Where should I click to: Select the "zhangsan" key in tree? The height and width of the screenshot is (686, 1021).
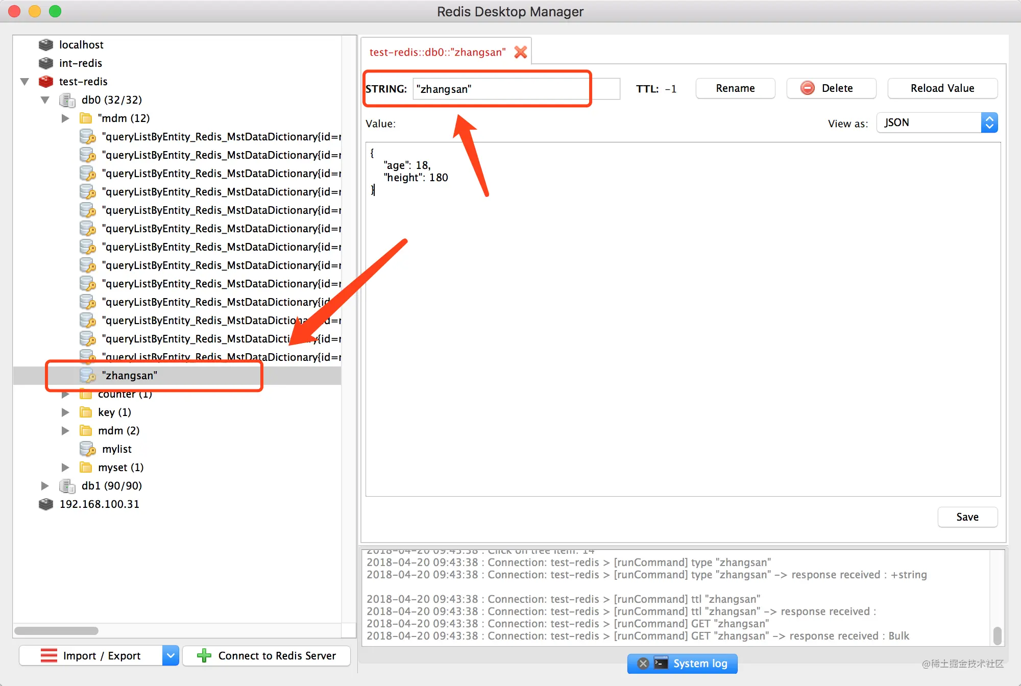(x=177, y=376)
